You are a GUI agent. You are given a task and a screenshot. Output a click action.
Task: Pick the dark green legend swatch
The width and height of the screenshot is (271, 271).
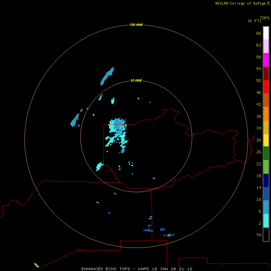click(266, 153)
